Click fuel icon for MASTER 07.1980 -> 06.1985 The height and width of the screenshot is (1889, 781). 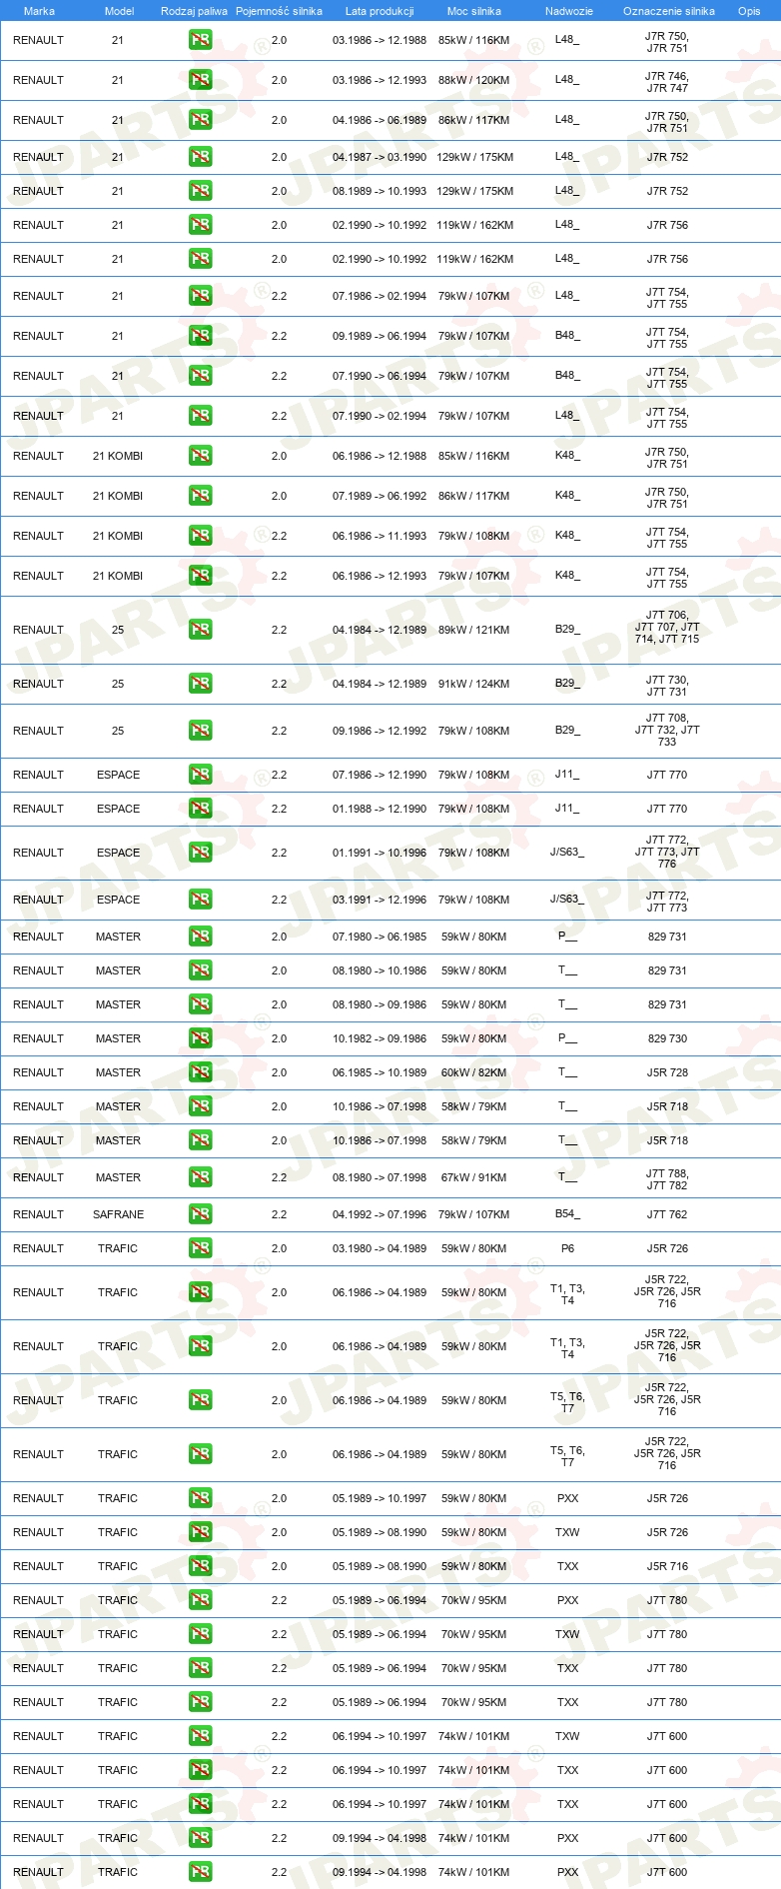(x=201, y=937)
